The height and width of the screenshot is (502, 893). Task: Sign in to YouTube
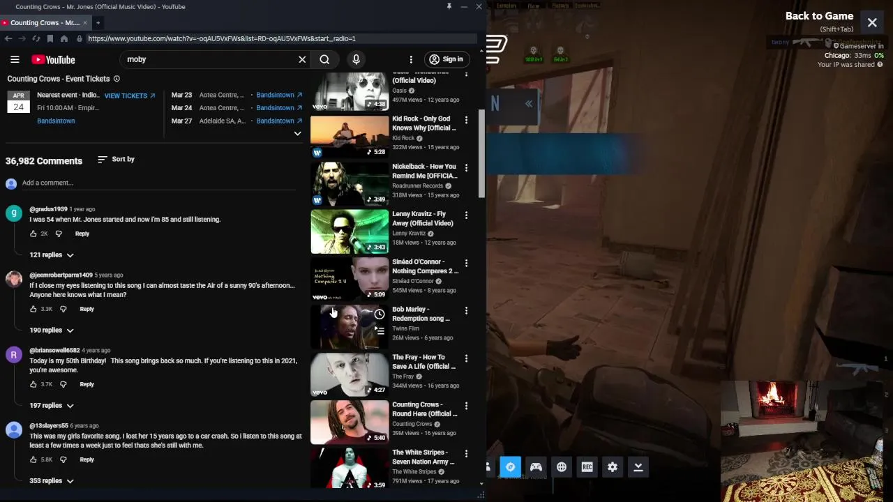446,59
